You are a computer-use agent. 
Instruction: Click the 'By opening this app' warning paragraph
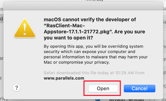96,54
